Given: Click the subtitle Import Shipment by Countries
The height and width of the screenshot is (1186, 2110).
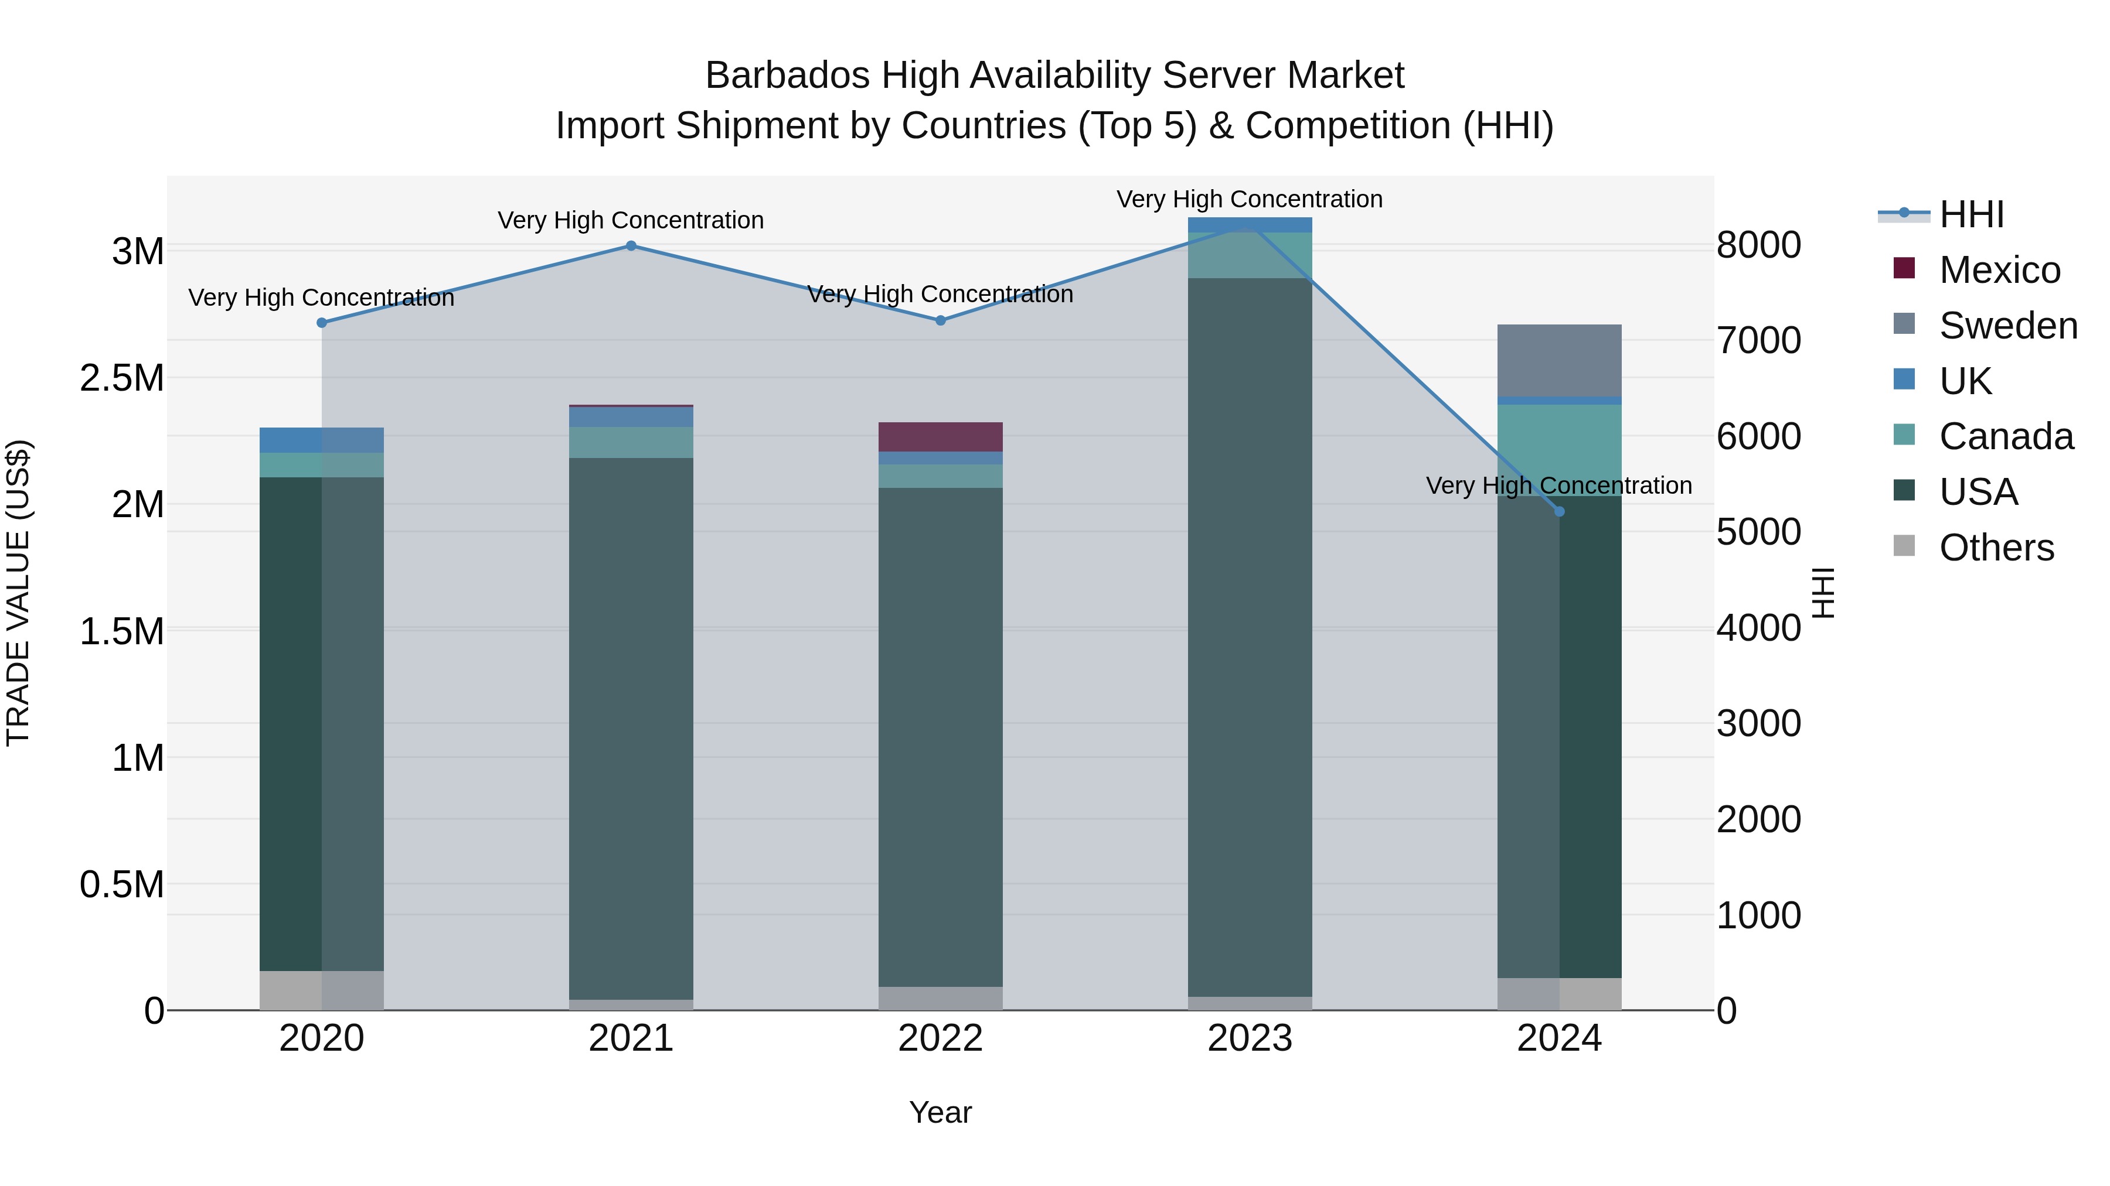Looking at the screenshot, I should (x=1055, y=126).
